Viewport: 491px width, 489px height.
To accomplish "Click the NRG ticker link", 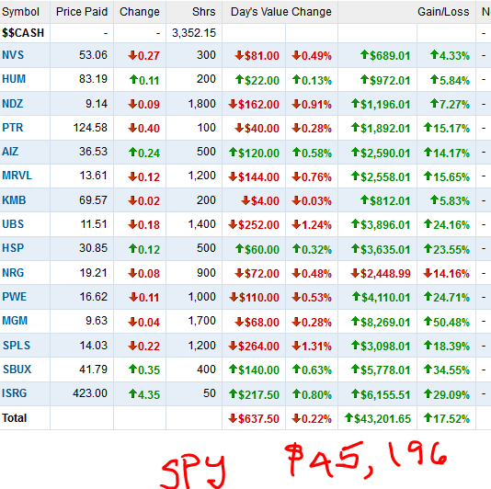I will [x=13, y=273].
